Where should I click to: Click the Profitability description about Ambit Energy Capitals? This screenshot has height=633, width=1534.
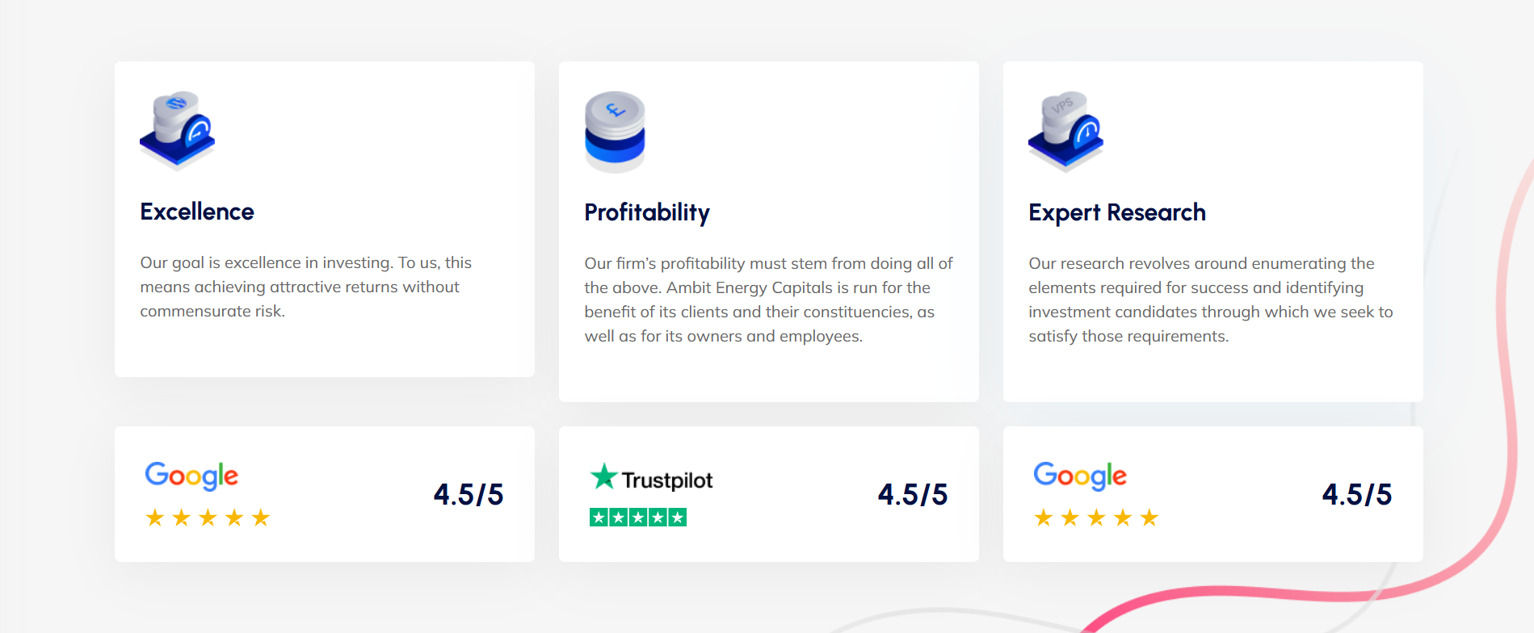point(768,300)
